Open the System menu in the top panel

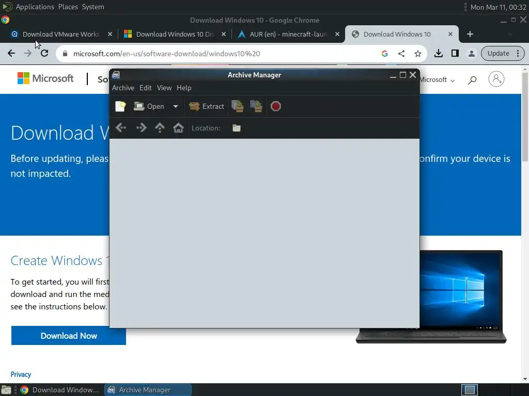(93, 7)
